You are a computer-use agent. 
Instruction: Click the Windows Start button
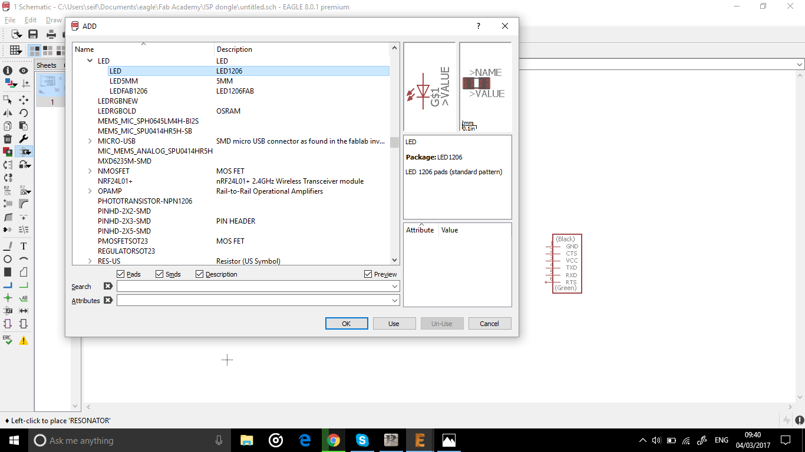point(14,440)
